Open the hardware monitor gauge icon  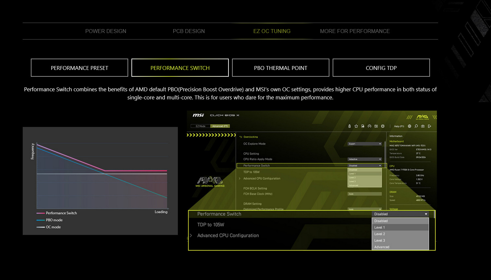pyautogui.click(x=369, y=126)
